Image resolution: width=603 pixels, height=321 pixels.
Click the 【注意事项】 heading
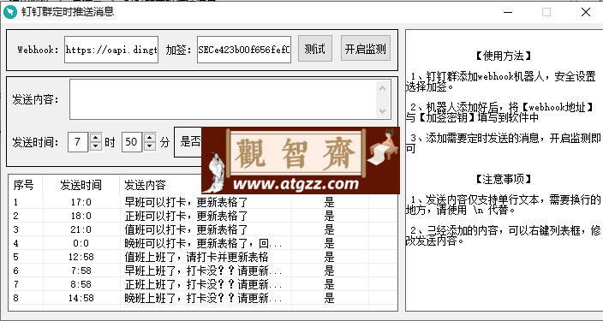point(504,179)
